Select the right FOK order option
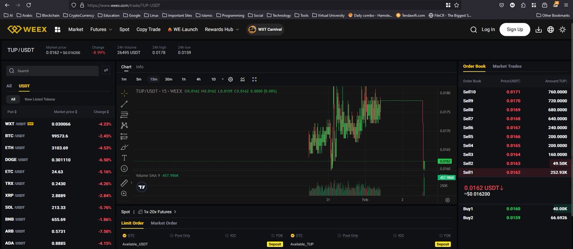The height and width of the screenshot is (249, 573). point(445,236)
